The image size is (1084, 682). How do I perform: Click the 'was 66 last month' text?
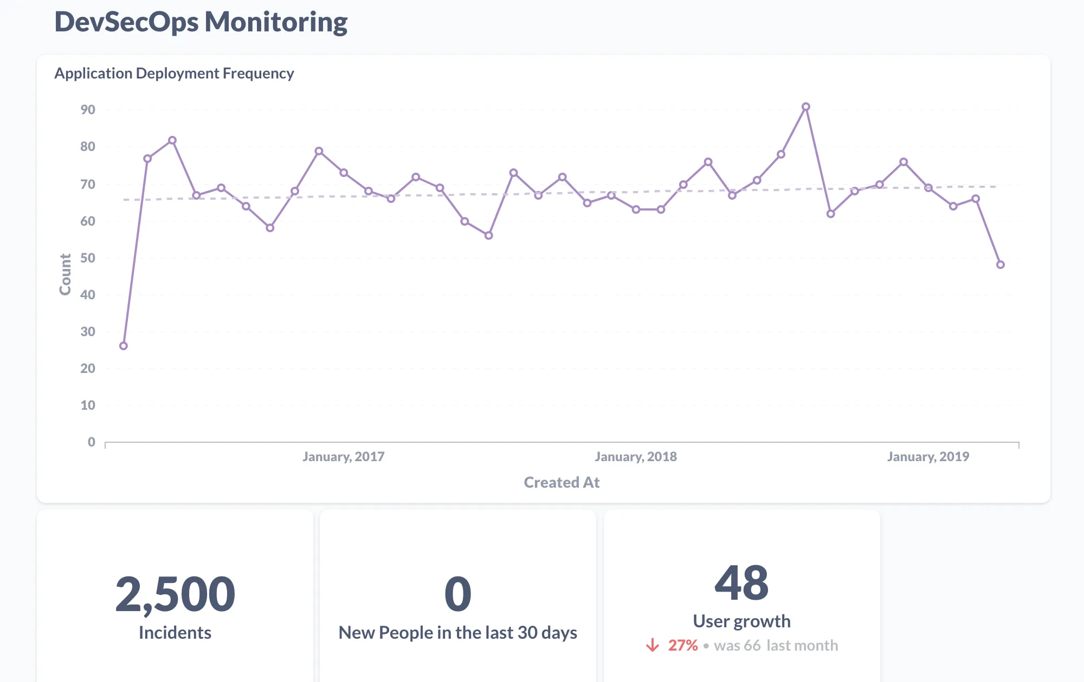coord(776,645)
